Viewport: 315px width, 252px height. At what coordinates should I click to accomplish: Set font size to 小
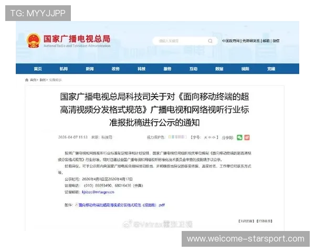[x=213, y=138]
